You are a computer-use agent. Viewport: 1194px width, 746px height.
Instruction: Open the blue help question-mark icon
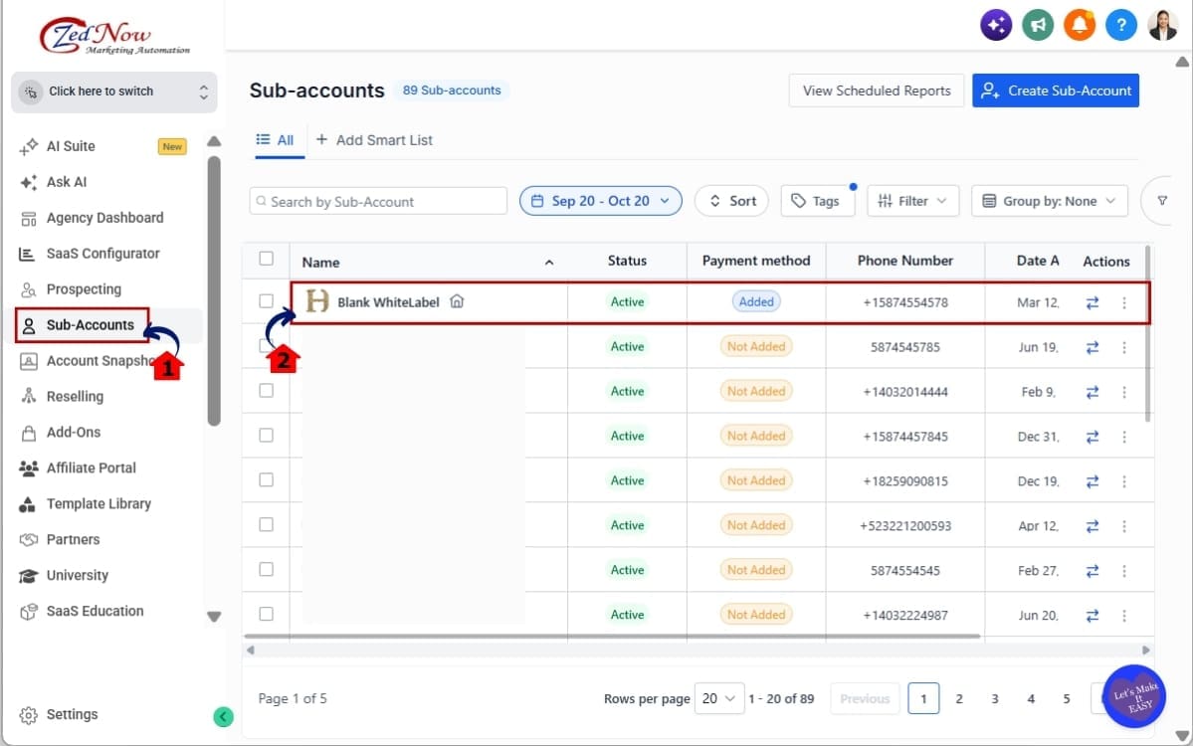pos(1121,26)
